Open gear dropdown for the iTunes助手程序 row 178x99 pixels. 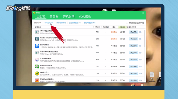tap(141, 60)
